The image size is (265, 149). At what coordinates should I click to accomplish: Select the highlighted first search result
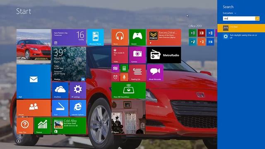coord(241,28)
